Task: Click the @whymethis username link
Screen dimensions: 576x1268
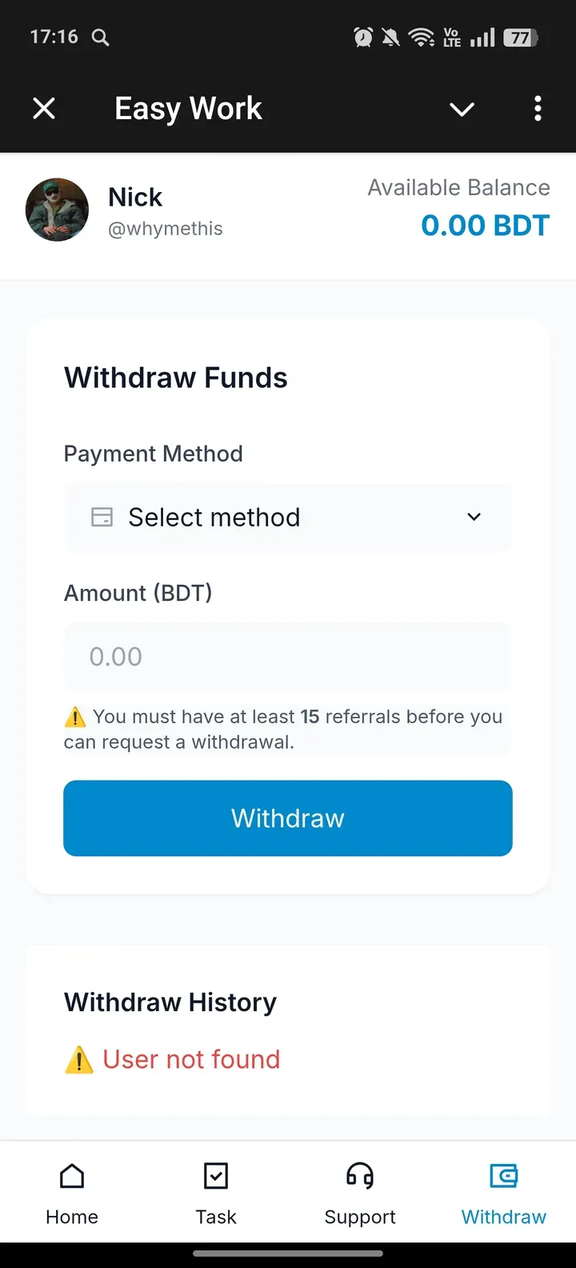Action: click(x=166, y=228)
